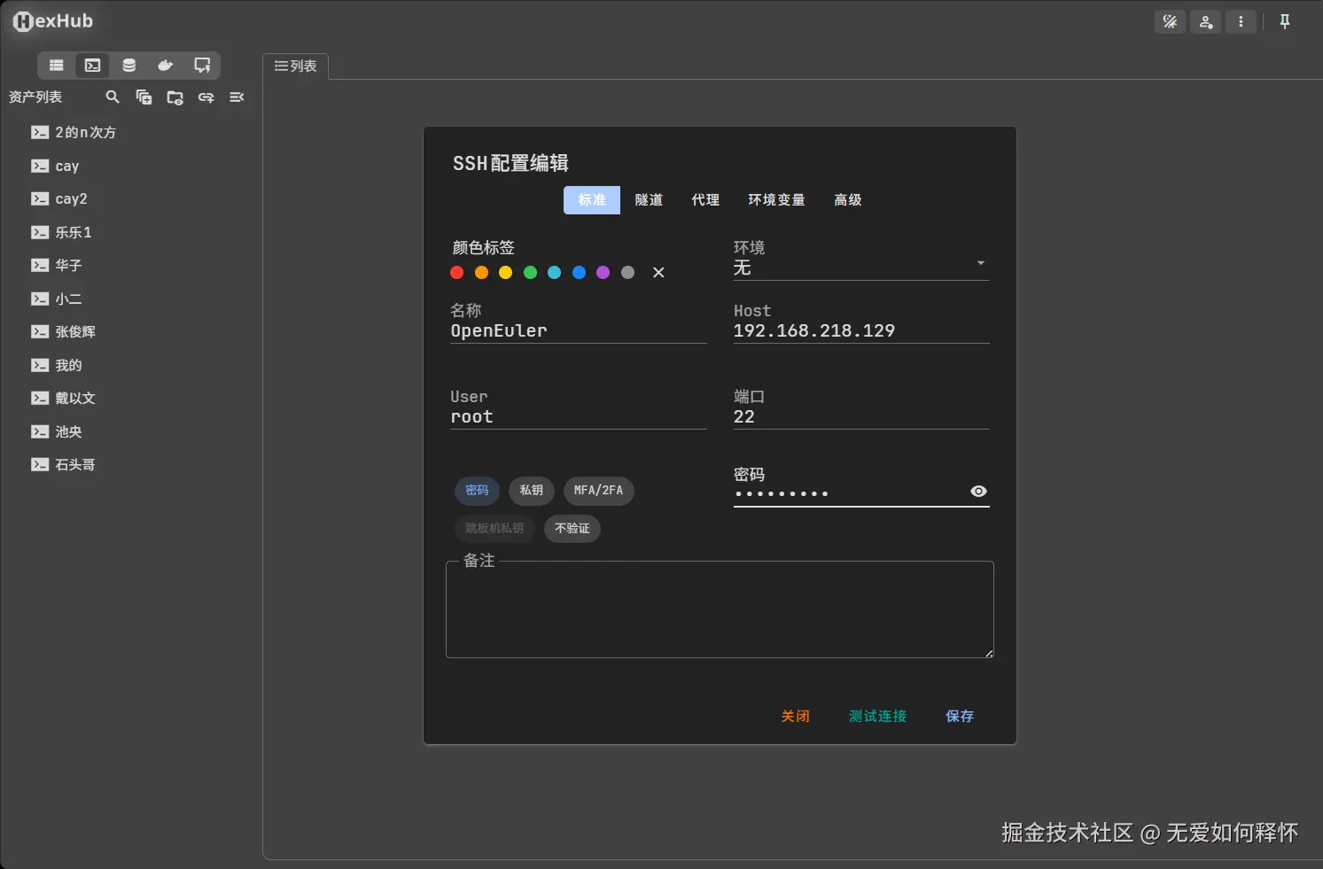Image resolution: width=1323 pixels, height=869 pixels.
Task: Switch to the 高级 tab
Action: pyautogui.click(x=848, y=200)
